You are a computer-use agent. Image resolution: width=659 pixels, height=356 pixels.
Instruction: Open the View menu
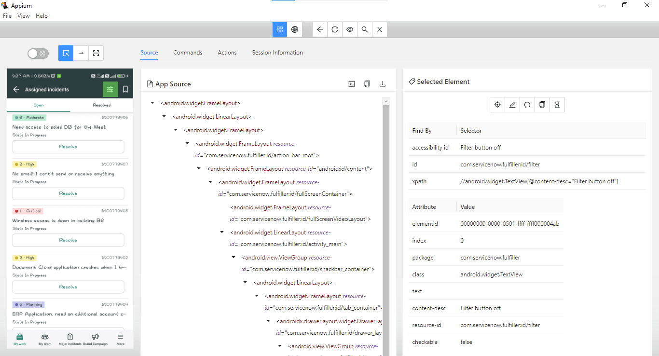coord(23,16)
